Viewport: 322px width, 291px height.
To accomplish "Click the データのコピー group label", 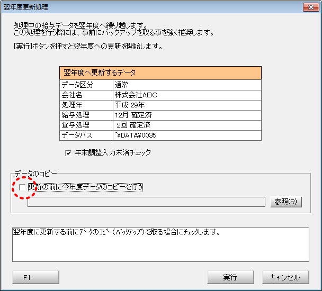I will coord(35,174).
